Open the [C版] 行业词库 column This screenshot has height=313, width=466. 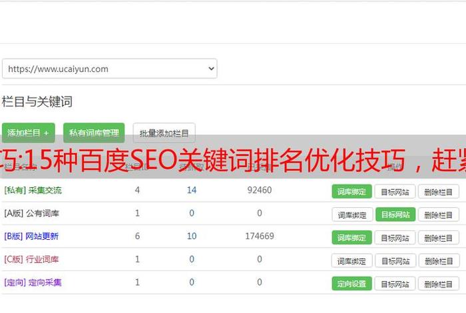pyautogui.click(x=31, y=259)
